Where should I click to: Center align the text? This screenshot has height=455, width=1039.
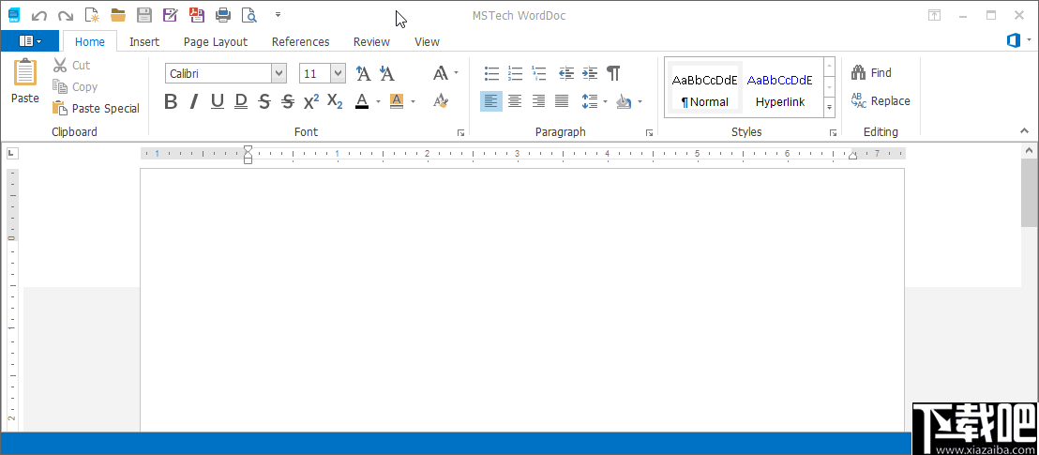[x=515, y=101]
